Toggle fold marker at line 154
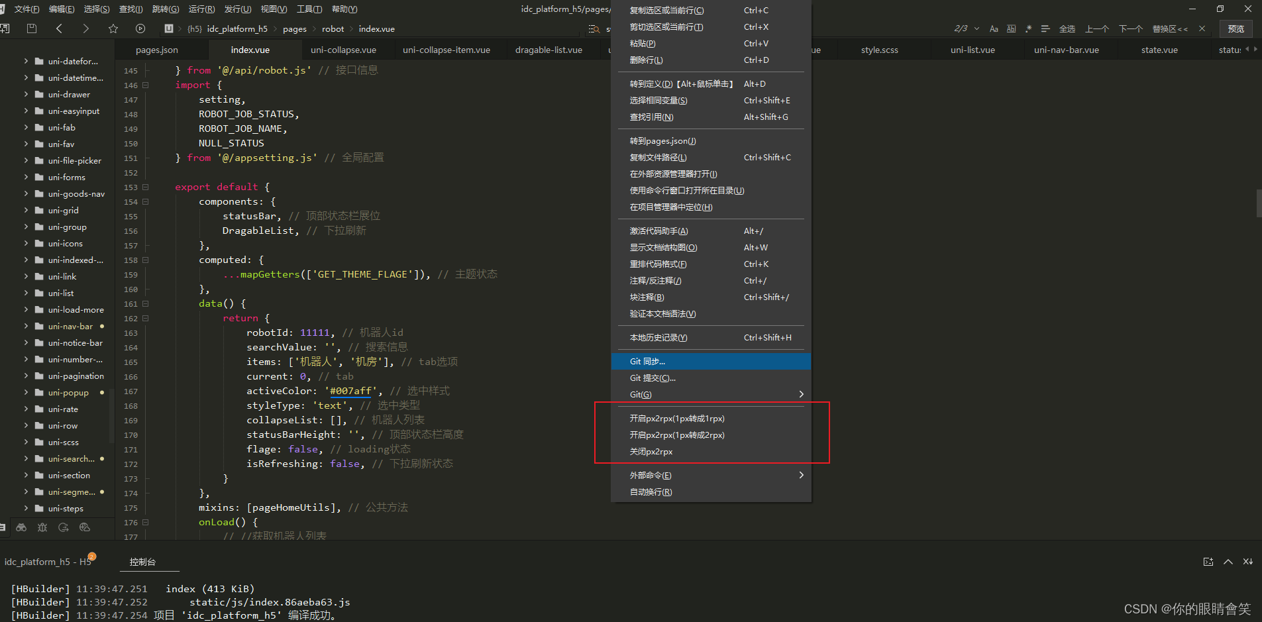This screenshot has width=1262, height=622. pos(146,201)
